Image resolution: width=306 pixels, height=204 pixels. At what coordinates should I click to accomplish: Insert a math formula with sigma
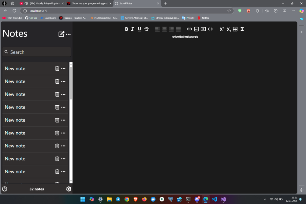(x=242, y=29)
